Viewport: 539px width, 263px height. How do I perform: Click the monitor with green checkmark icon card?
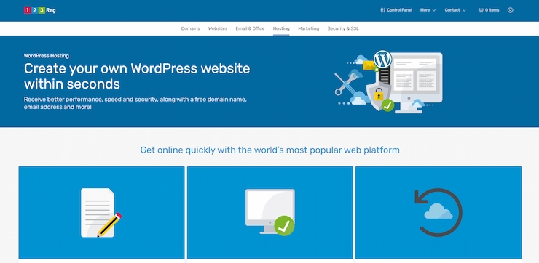(269, 213)
